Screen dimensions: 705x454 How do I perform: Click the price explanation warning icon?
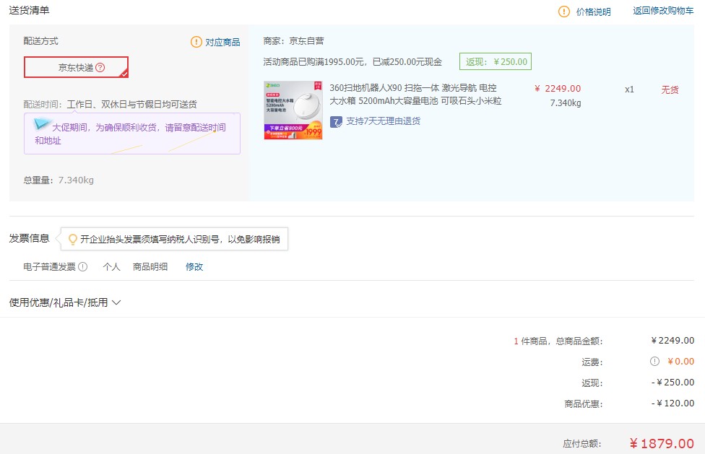[564, 12]
